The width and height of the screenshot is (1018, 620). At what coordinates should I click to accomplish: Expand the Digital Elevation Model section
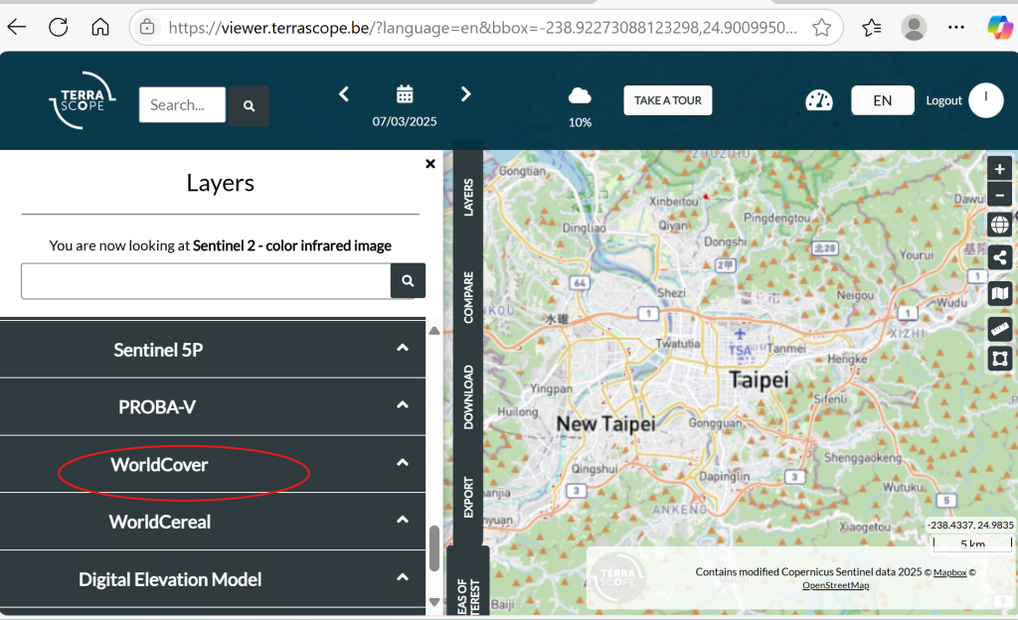(213, 579)
